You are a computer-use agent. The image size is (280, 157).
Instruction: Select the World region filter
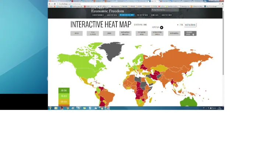(x=76, y=33)
